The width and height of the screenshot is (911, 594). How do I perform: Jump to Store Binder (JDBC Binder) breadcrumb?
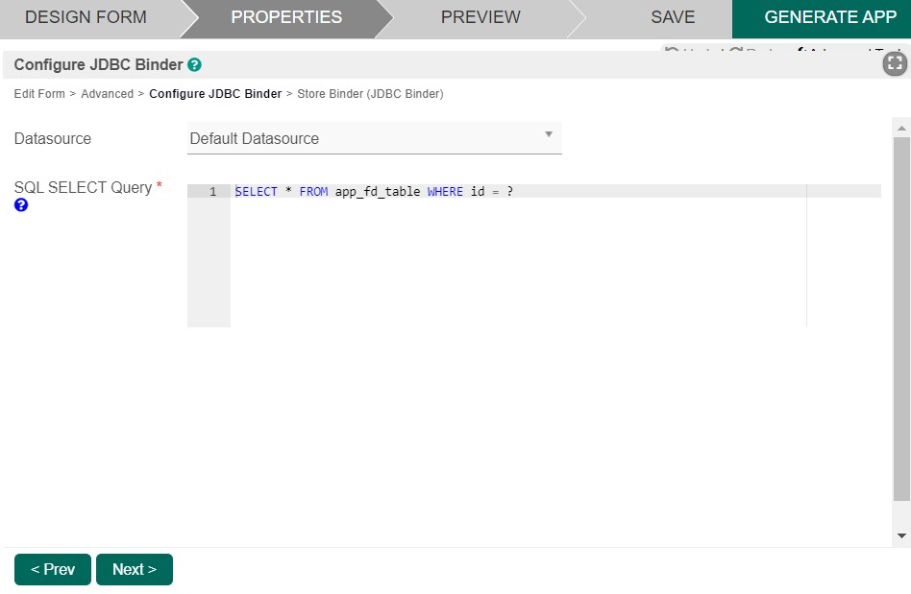point(370,94)
